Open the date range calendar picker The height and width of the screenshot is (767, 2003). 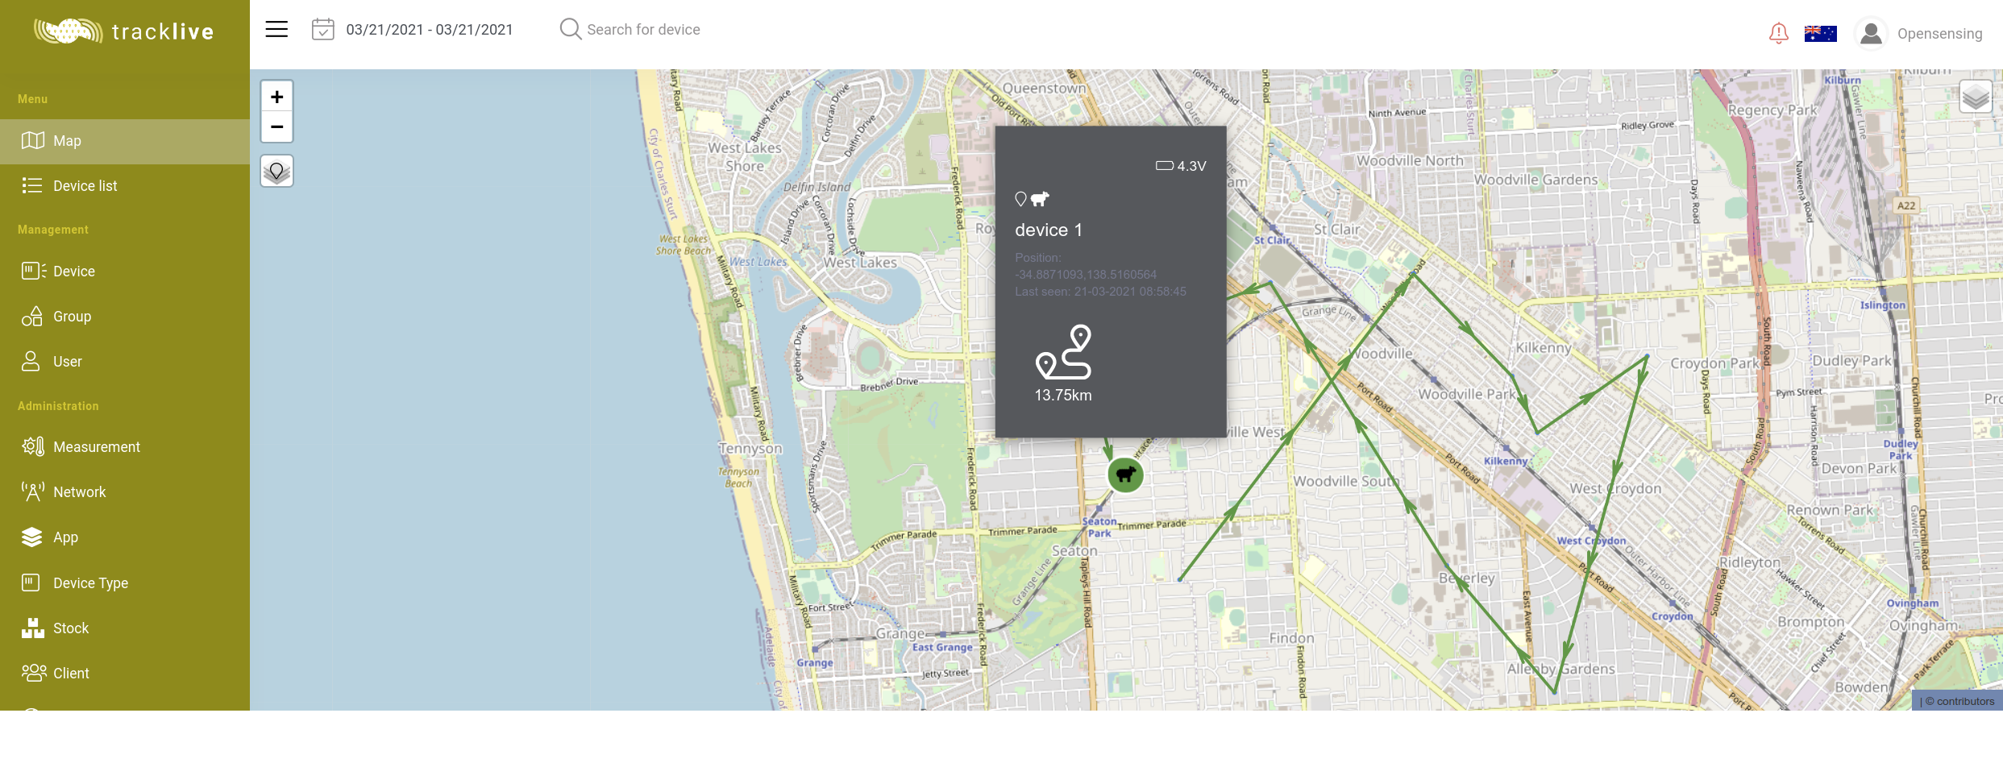pos(323,30)
